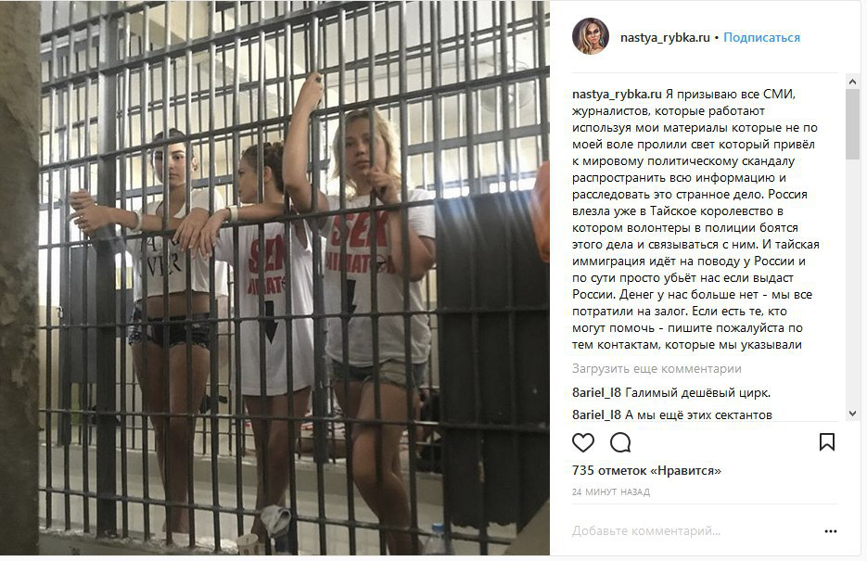Click the comments scrollbar track below the thumb
Screen dimensions: 867x561
852,283
